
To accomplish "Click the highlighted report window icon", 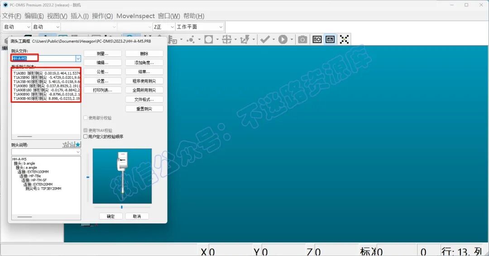I will tap(330, 39).
